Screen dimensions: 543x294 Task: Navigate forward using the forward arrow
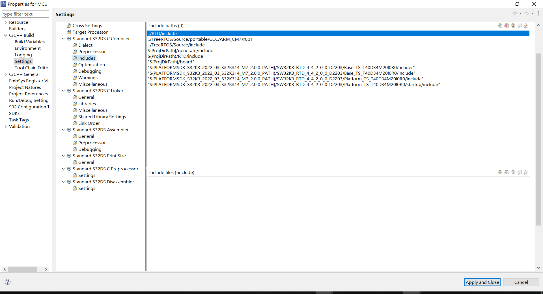(x=527, y=13)
